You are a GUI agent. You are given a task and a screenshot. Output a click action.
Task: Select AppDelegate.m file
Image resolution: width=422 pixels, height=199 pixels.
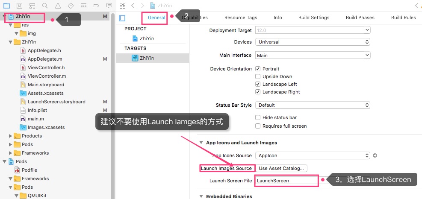click(45, 59)
